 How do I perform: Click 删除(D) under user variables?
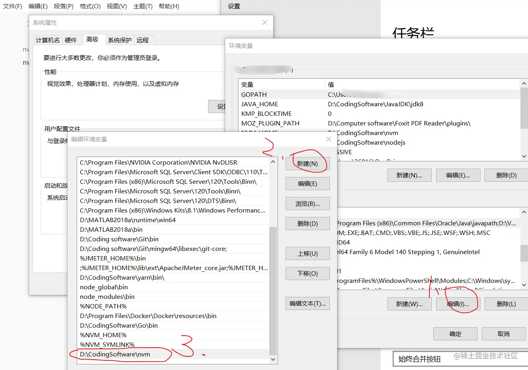coord(506,175)
